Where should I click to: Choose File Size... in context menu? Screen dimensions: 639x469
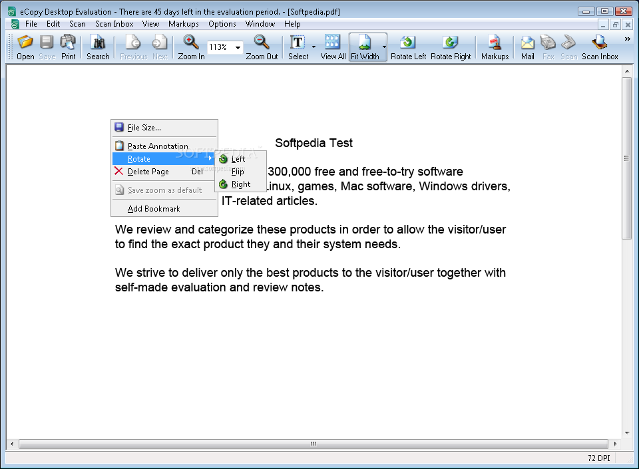(164, 128)
